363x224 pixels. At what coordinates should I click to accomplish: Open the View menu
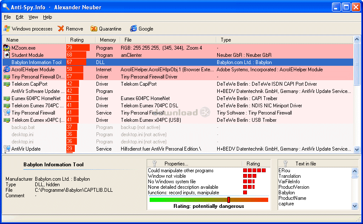point(33,17)
